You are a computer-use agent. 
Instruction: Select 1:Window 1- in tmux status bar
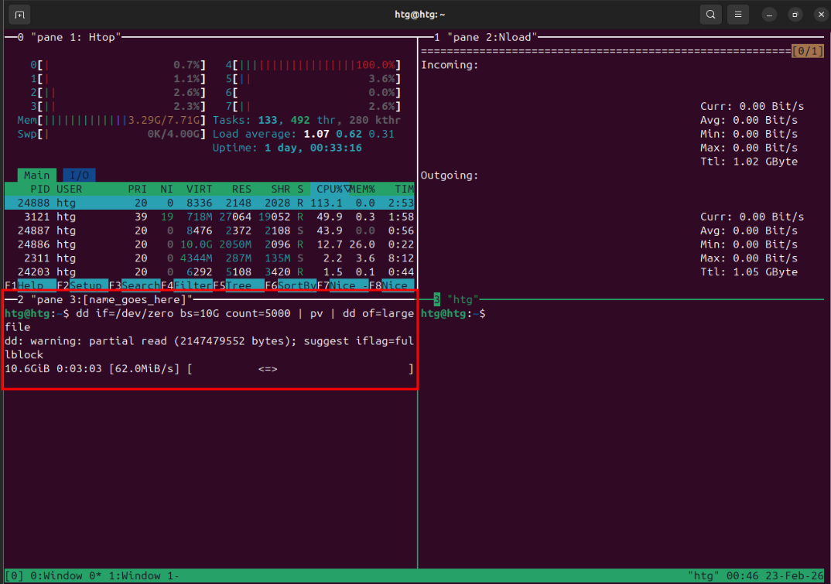(x=144, y=576)
